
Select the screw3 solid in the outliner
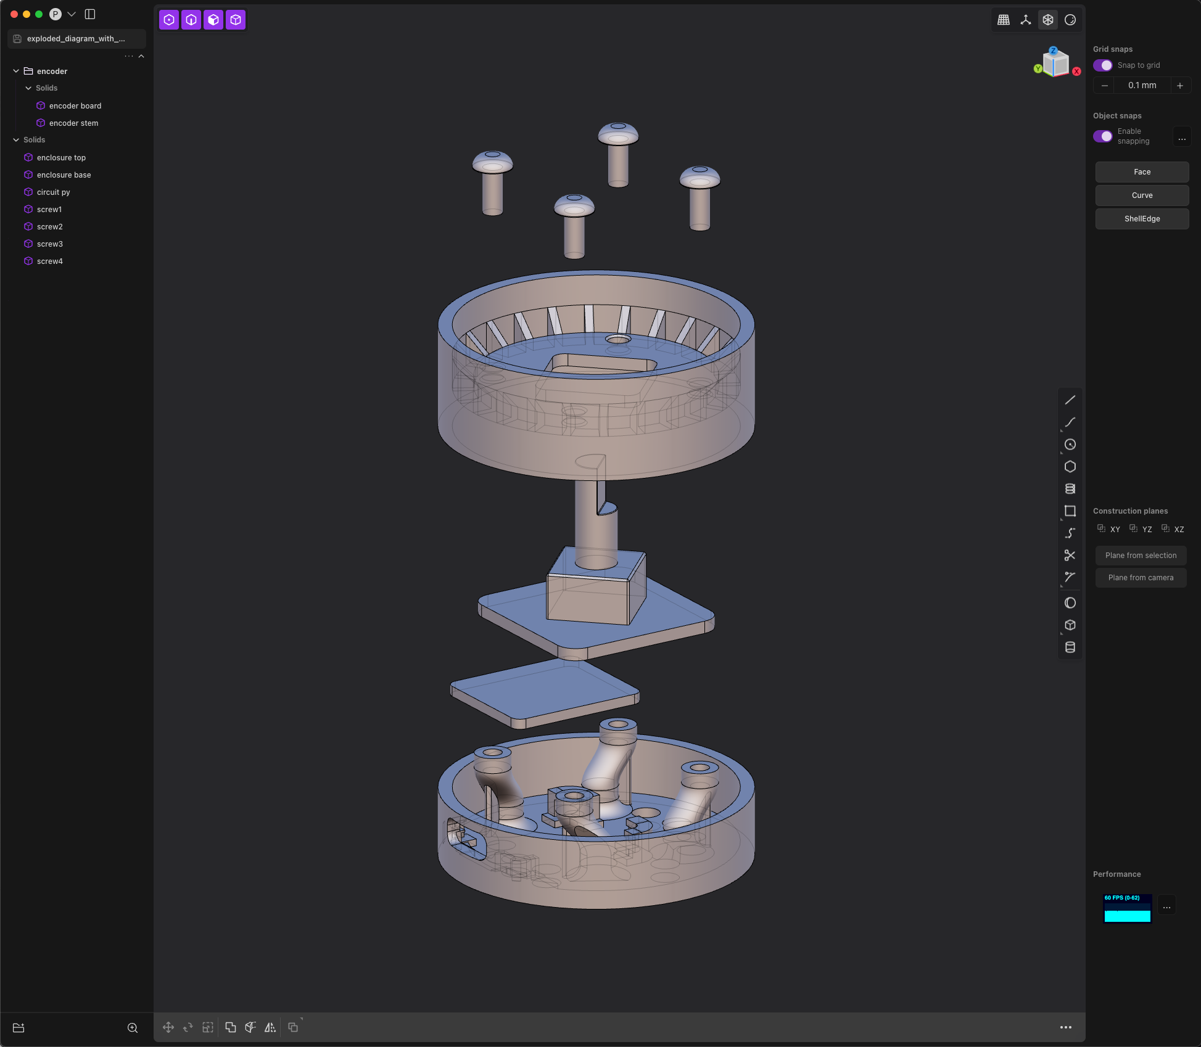(x=49, y=244)
